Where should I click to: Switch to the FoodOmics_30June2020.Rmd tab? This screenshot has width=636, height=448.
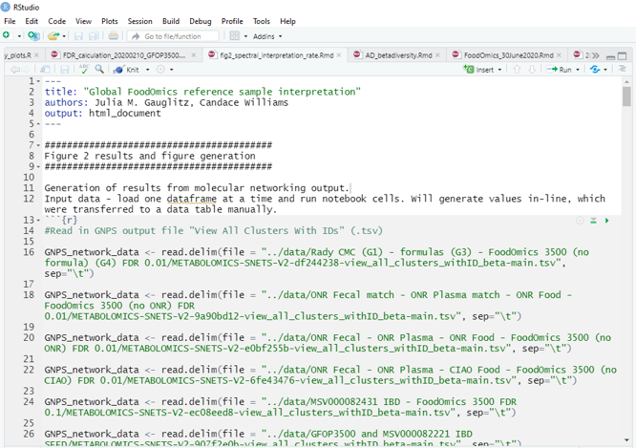[508, 55]
